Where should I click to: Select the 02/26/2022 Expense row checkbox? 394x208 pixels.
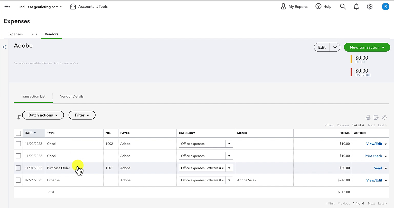click(x=18, y=180)
